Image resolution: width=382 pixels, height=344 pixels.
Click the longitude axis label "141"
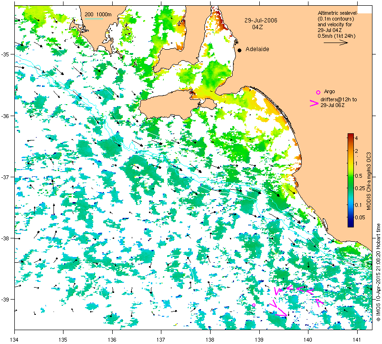(x=357, y=339)
